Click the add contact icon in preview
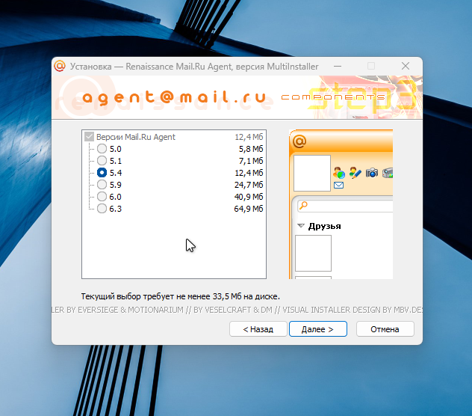Image resolution: width=472 pixels, height=416 pixels. tap(339, 173)
